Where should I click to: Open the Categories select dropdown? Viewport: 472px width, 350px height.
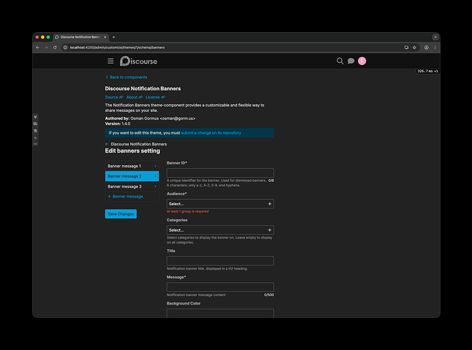(220, 230)
